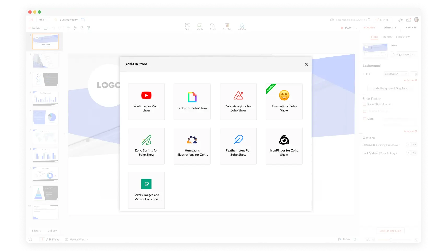Switch to the FORMAT tab
Screen dimensions: 448x251
(x=369, y=28)
